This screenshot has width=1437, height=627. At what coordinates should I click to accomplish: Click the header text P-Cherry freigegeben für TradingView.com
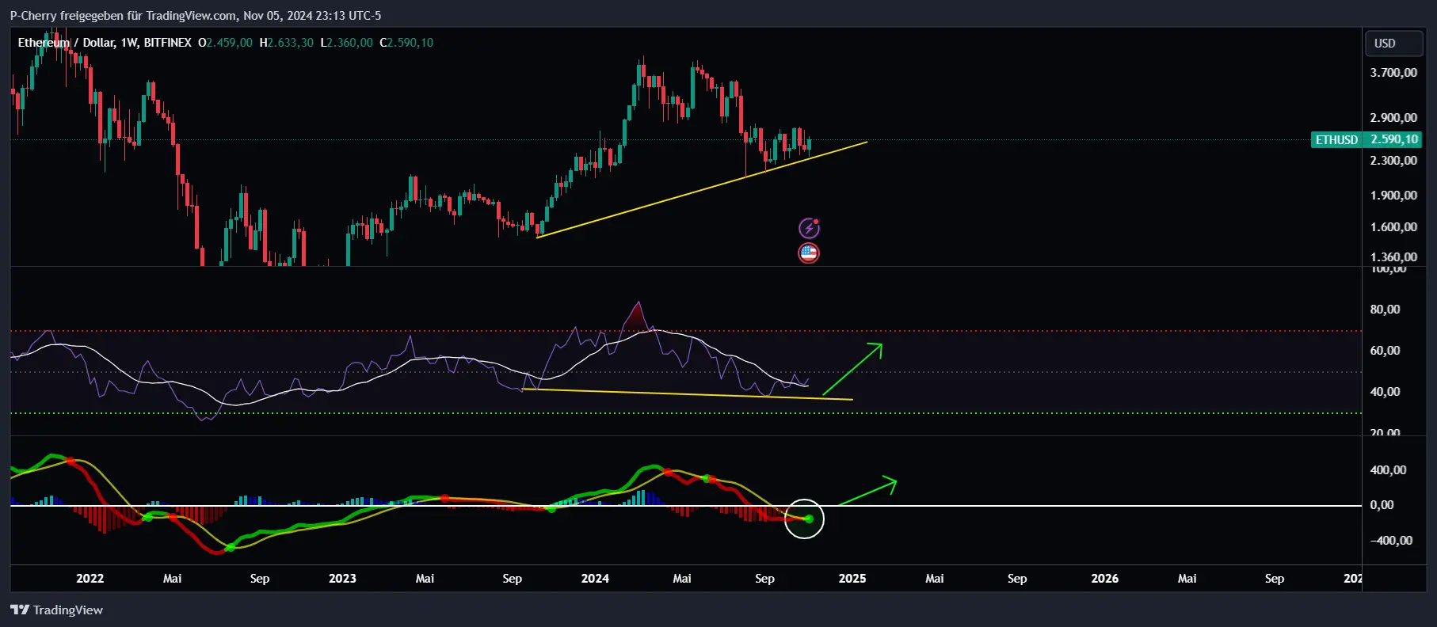pyautogui.click(x=123, y=16)
